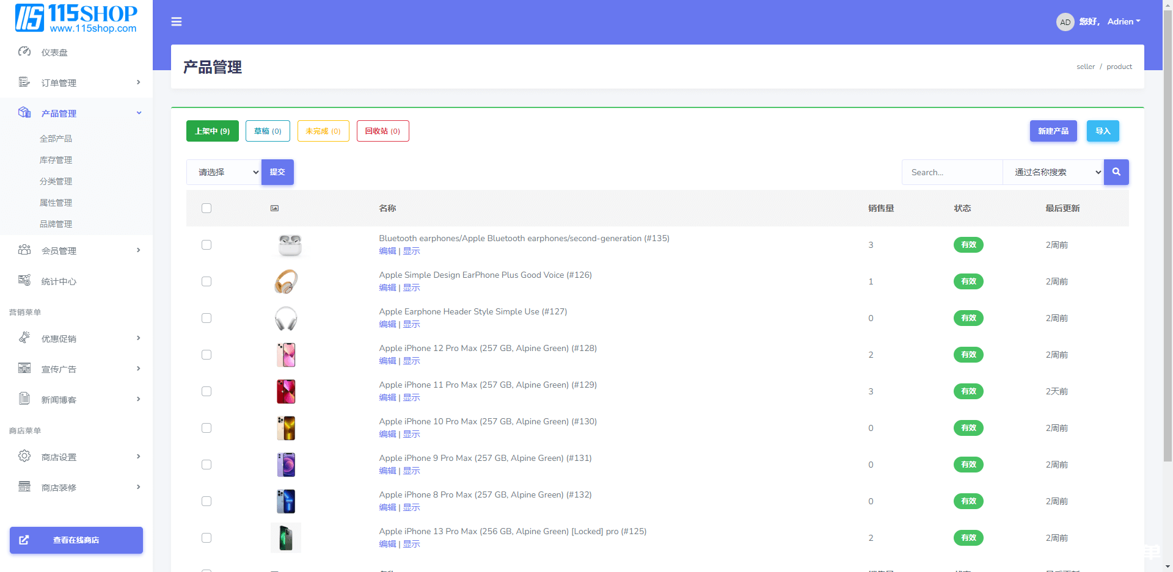Click the 优惠促销 promotion icon
Viewport: 1173px width, 572px height.
(x=24, y=338)
